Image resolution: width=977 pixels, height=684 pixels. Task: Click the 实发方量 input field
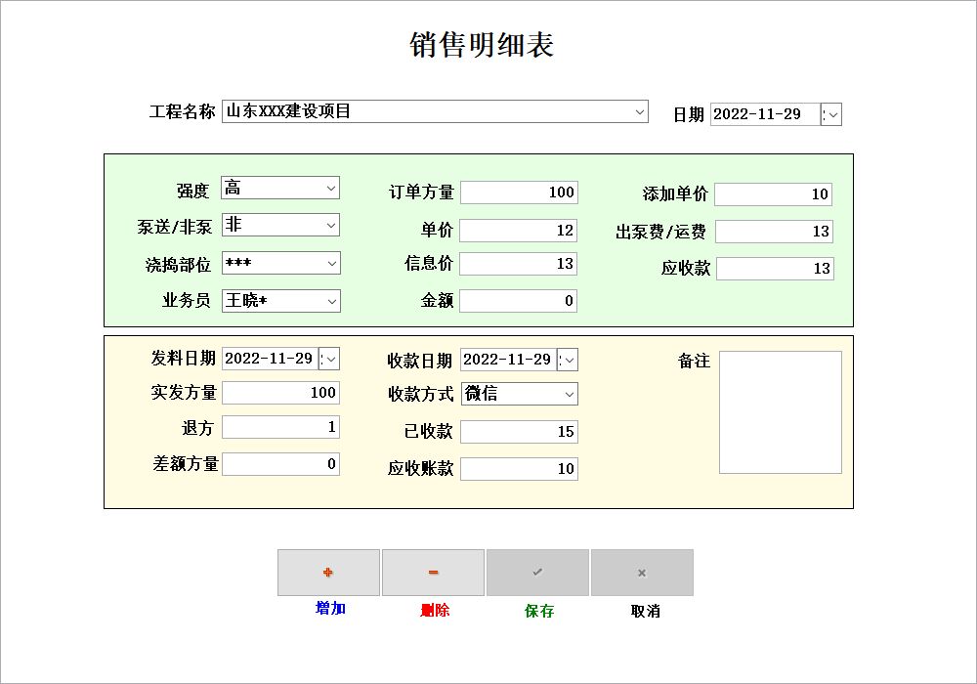(x=281, y=393)
